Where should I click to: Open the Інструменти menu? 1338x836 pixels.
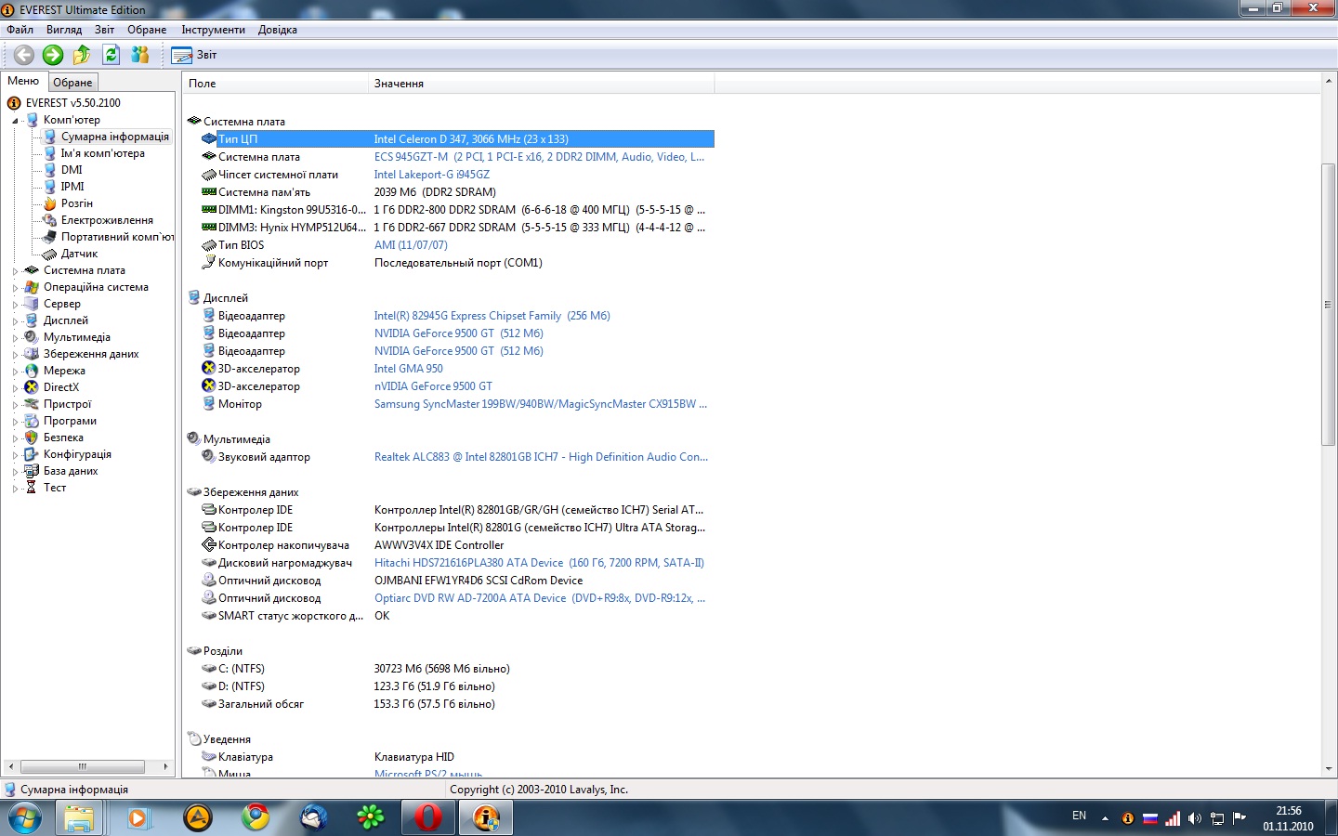pos(213,30)
